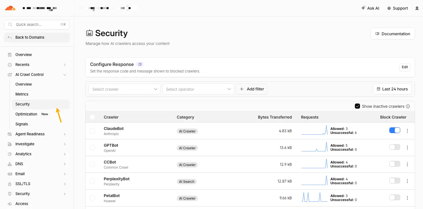Open the Support menu
Viewport: 423px width, 209px height.
[x=398, y=8]
